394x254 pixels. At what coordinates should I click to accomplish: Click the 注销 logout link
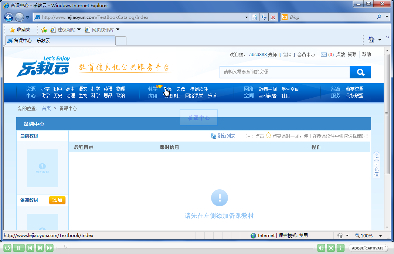pyautogui.click(x=287, y=54)
